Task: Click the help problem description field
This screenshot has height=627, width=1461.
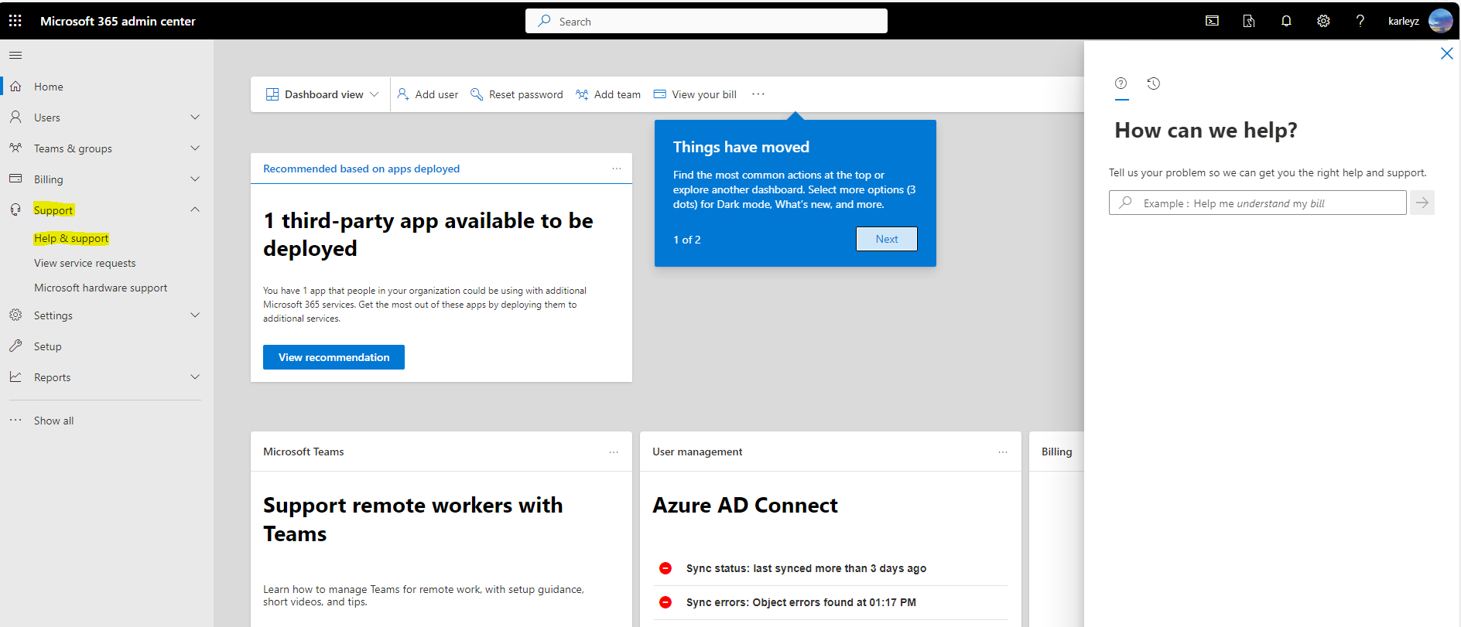Action: coord(1257,203)
